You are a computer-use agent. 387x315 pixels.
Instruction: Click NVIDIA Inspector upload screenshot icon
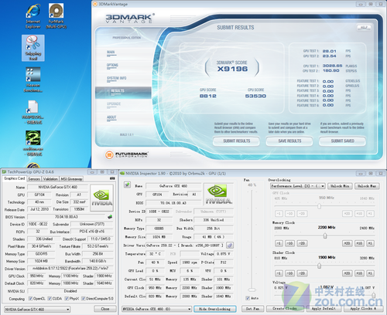tap(127, 185)
